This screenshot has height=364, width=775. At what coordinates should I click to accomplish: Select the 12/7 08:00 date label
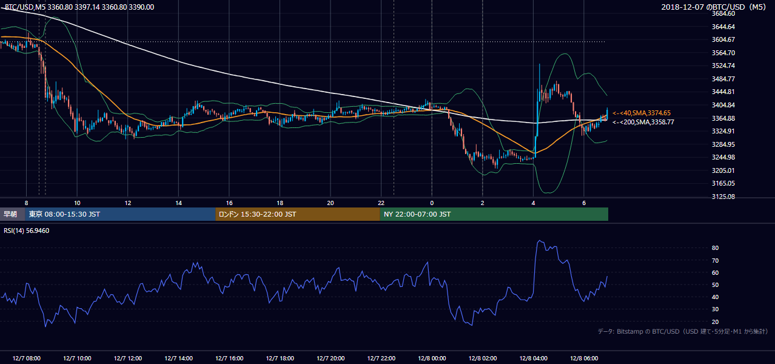27,359
